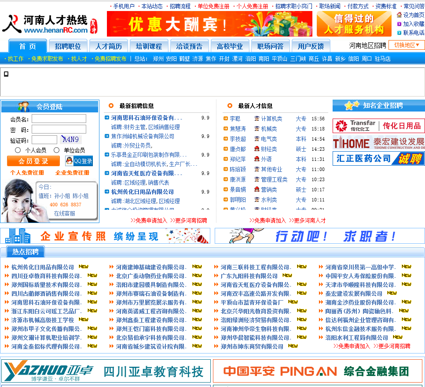The height and width of the screenshot is (387, 425).
Task: Click the Transfar 传化化工 logo
Action: coord(355,126)
